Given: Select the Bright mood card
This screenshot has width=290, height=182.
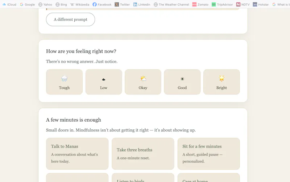Looking at the screenshot, I should (x=221, y=82).
